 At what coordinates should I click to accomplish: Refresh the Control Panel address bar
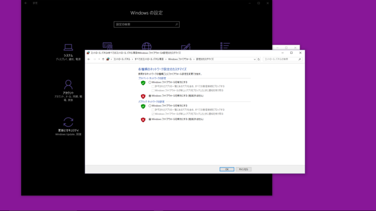click(x=258, y=59)
